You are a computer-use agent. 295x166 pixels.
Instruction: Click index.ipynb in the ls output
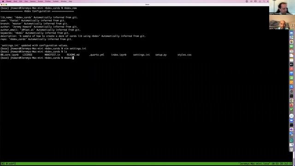[x=119, y=55]
